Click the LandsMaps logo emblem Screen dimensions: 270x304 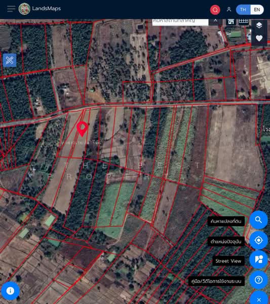pyautogui.click(x=24, y=9)
